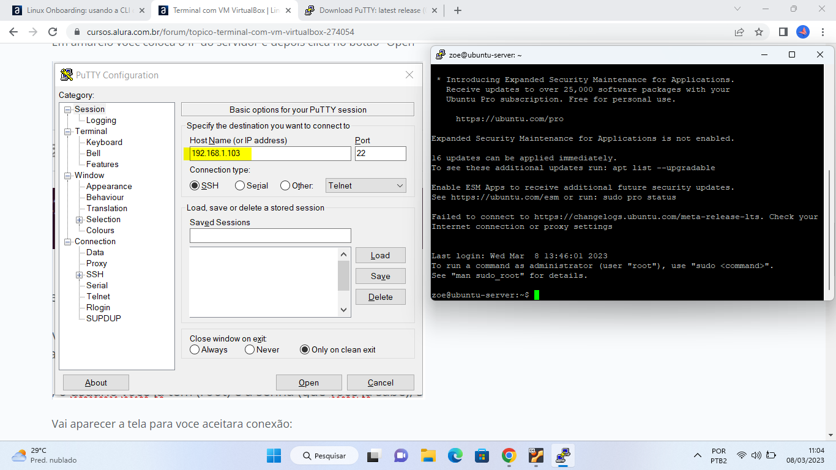Click the site lock icon in the address bar
This screenshot has height=470, width=836.
click(x=77, y=32)
